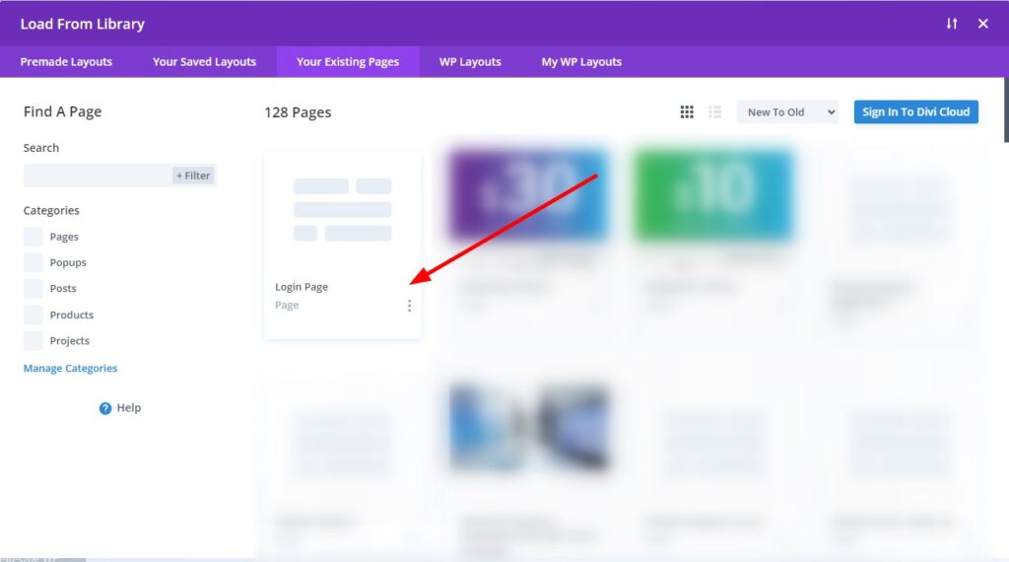Tick the Products category checkbox
This screenshot has width=1009, height=562.
point(34,316)
